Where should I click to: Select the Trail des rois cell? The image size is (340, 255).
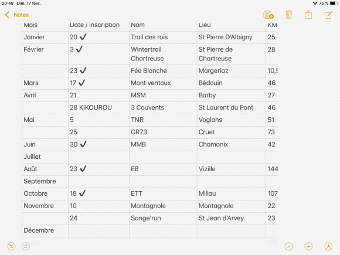(x=163, y=38)
